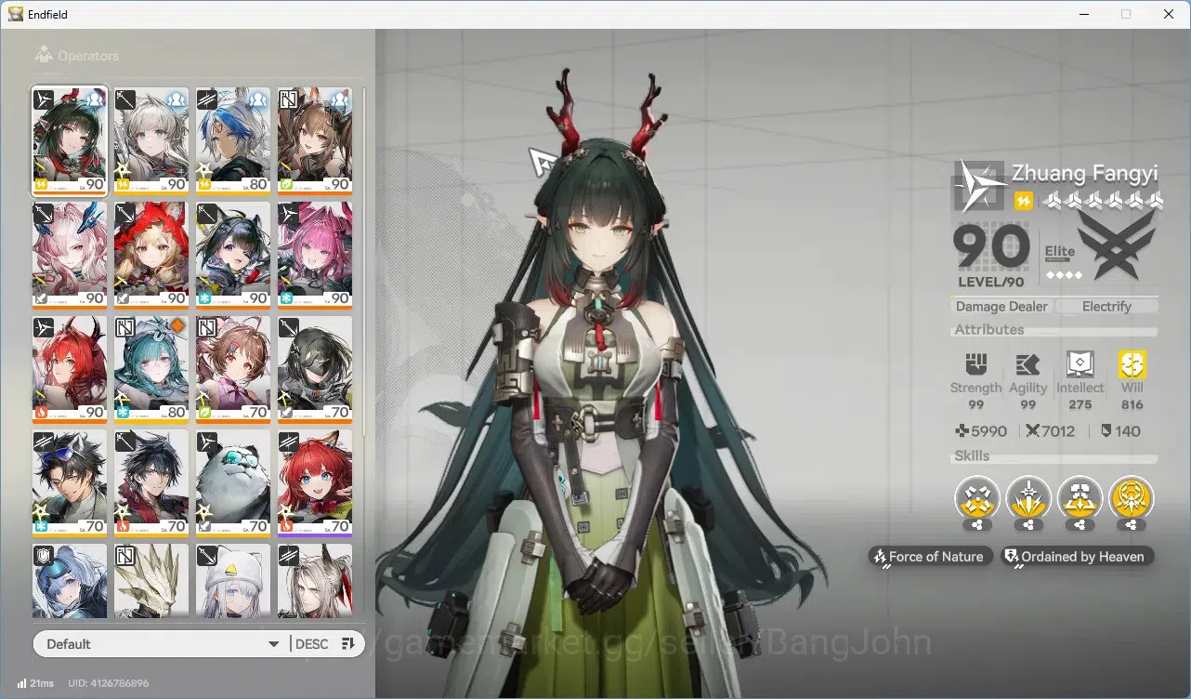Select the brown-haired hairclip level 70 operator
Screen dimensions: 1191x699
coord(233,369)
